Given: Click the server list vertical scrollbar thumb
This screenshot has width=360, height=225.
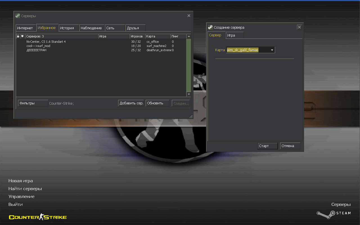Looking at the screenshot, I should [x=189, y=65].
